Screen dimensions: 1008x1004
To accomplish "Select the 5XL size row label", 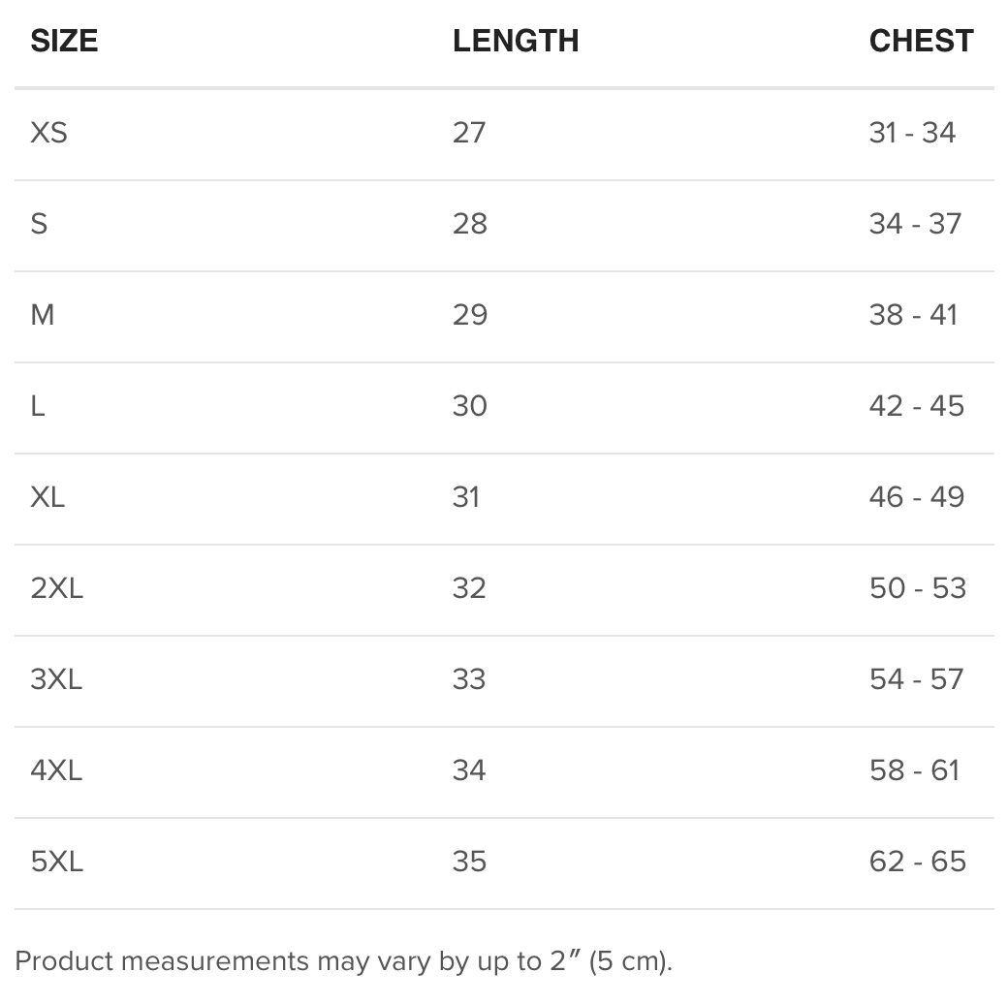I will pyautogui.click(x=56, y=862).
